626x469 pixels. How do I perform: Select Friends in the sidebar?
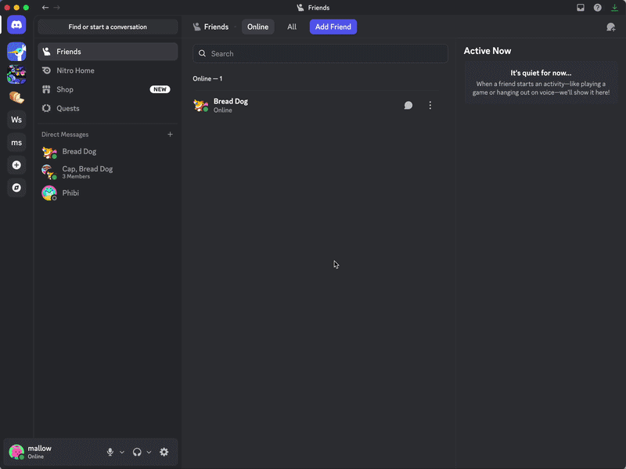[108, 52]
